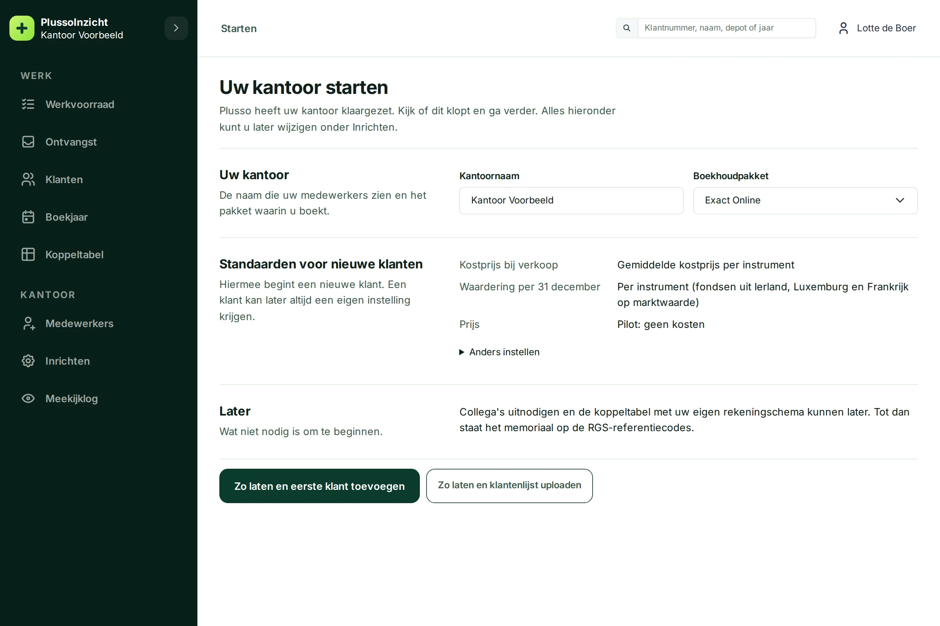This screenshot has height=626, width=940.
Task: Click the user profile icon
Action: 843,28
